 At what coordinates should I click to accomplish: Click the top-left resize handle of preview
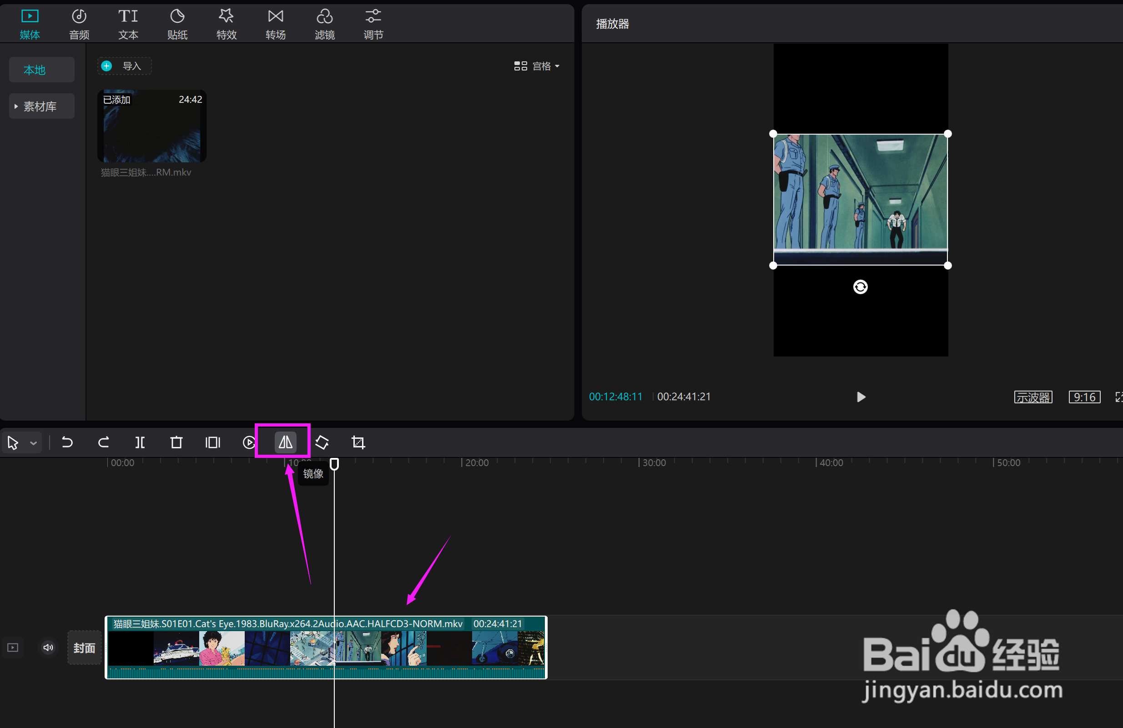tap(773, 134)
